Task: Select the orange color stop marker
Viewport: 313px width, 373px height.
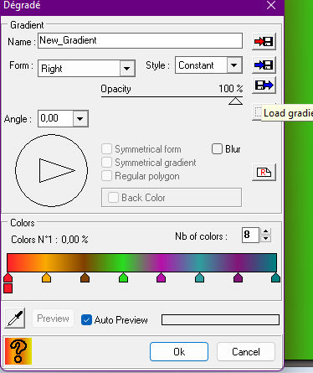Action: point(46,277)
